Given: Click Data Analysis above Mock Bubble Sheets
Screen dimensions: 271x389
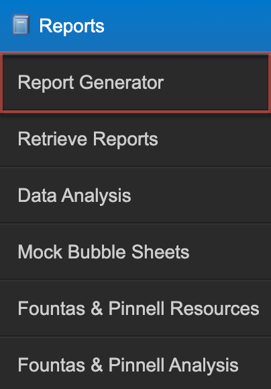Looking at the screenshot, I should coord(135,195).
